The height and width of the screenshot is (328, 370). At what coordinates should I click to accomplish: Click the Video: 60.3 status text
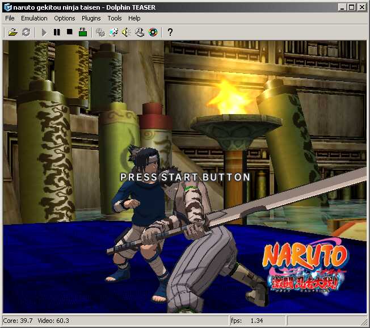point(53,321)
